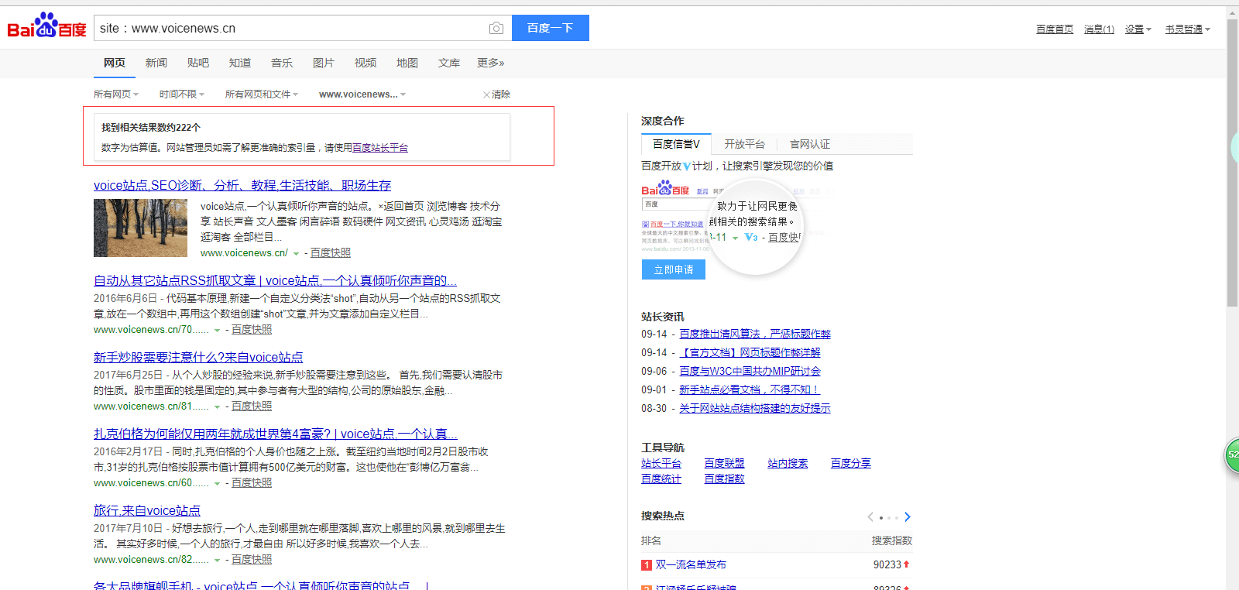1239x590 pixels.
Task: Click green arrow beside www.voicenews.cn/82 URL
Action: (x=217, y=561)
